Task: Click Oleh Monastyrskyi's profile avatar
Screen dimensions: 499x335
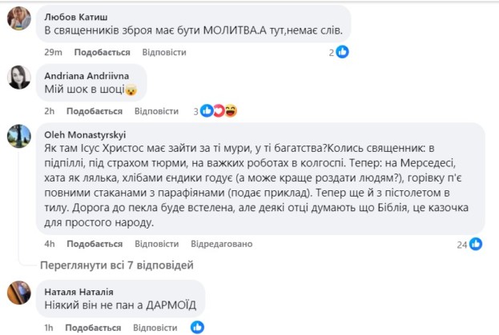Action: point(18,136)
